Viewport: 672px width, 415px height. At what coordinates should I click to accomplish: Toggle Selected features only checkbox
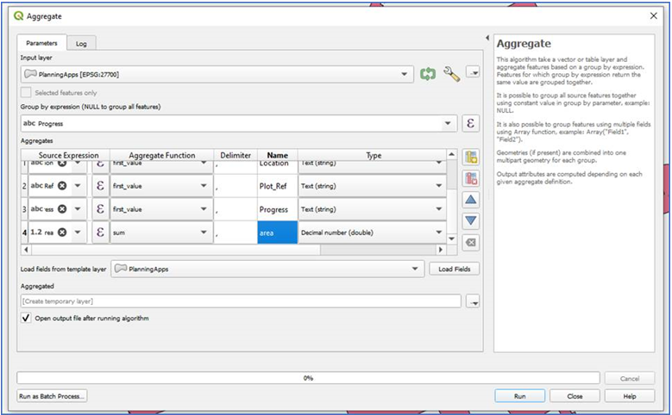(x=26, y=92)
